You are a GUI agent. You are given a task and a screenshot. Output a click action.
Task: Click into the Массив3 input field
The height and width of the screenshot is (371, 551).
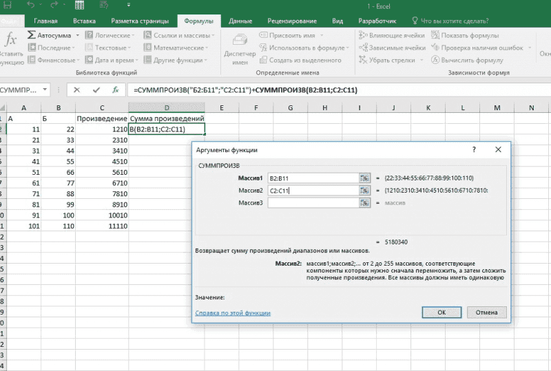click(x=312, y=203)
